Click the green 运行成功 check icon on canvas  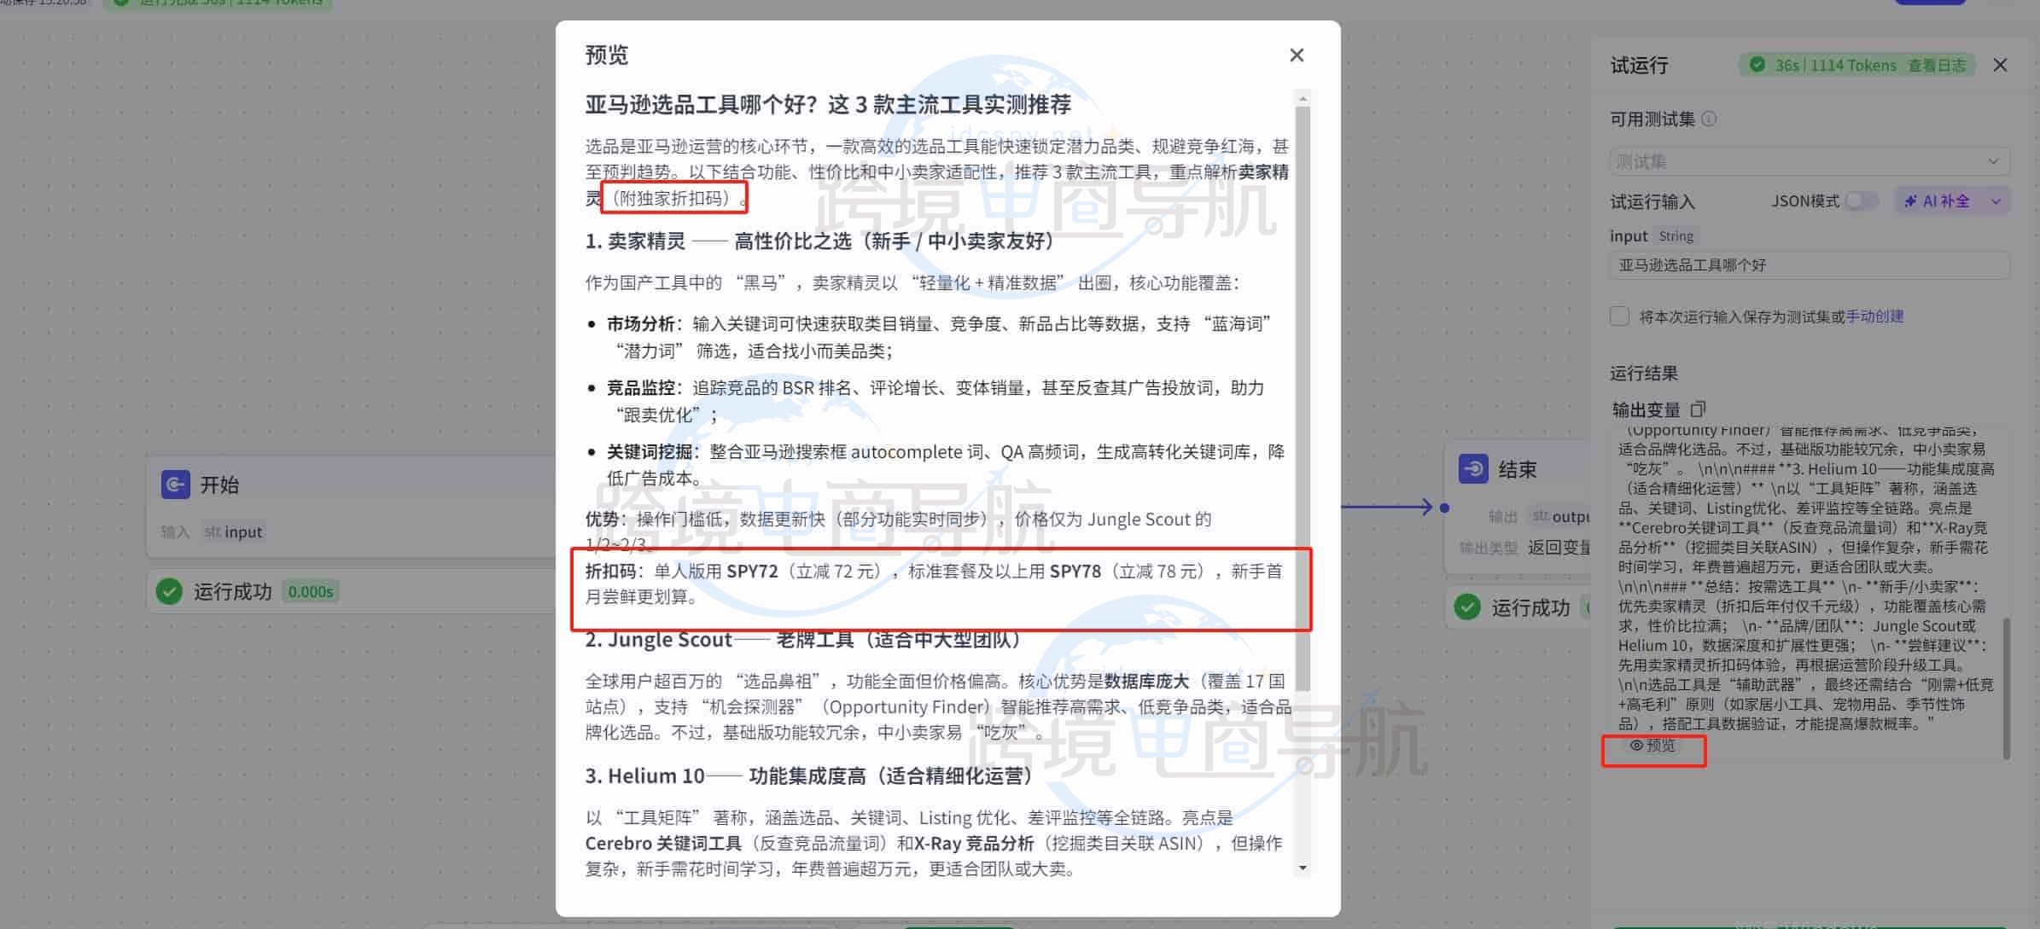pyautogui.click(x=170, y=591)
